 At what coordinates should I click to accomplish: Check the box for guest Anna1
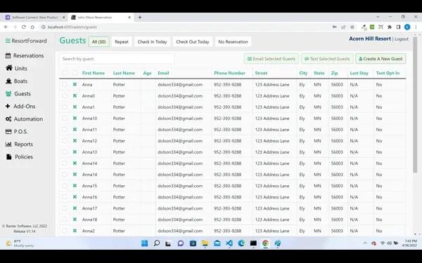[64, 107]
